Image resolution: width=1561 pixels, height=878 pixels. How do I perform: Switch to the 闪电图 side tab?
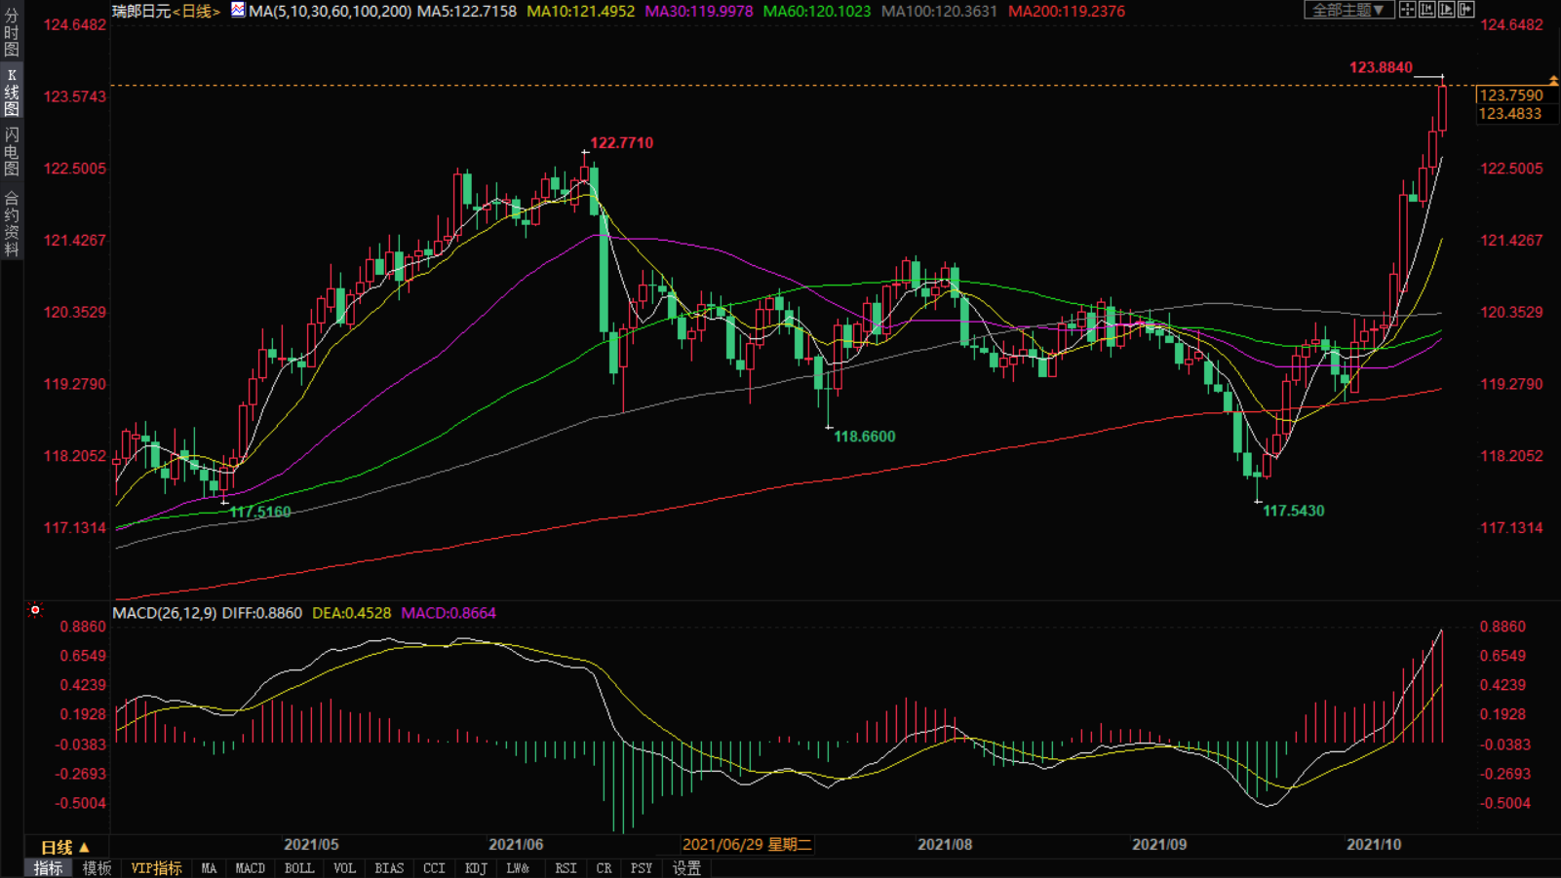pos(12,152)
